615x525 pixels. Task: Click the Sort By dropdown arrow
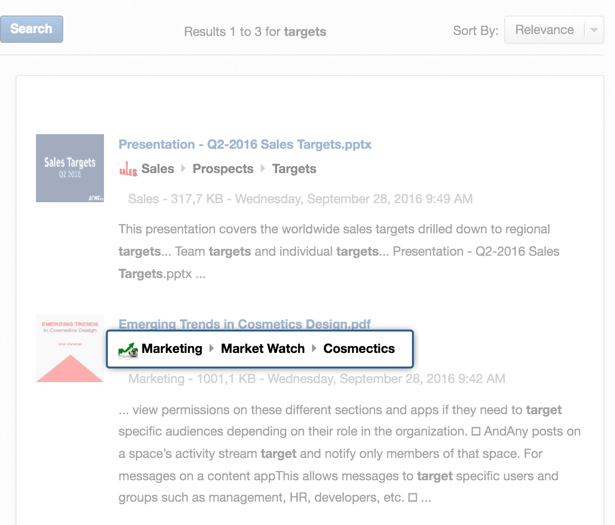[x=594, y=30]
